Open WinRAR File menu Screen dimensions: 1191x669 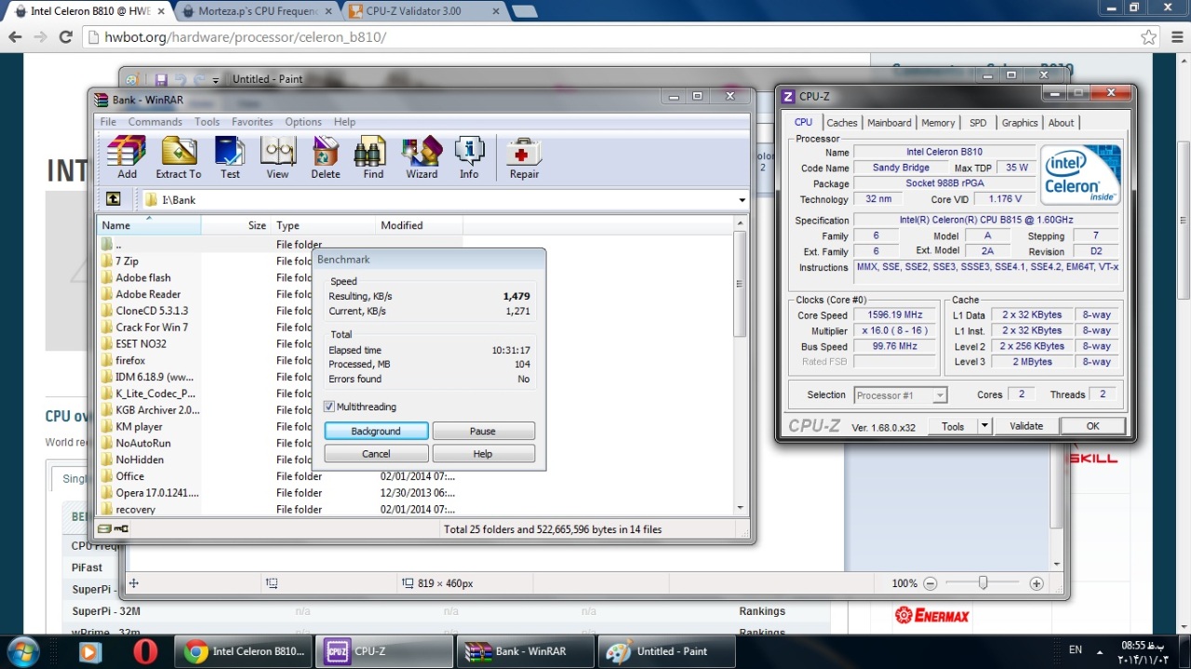pos(108,122)
